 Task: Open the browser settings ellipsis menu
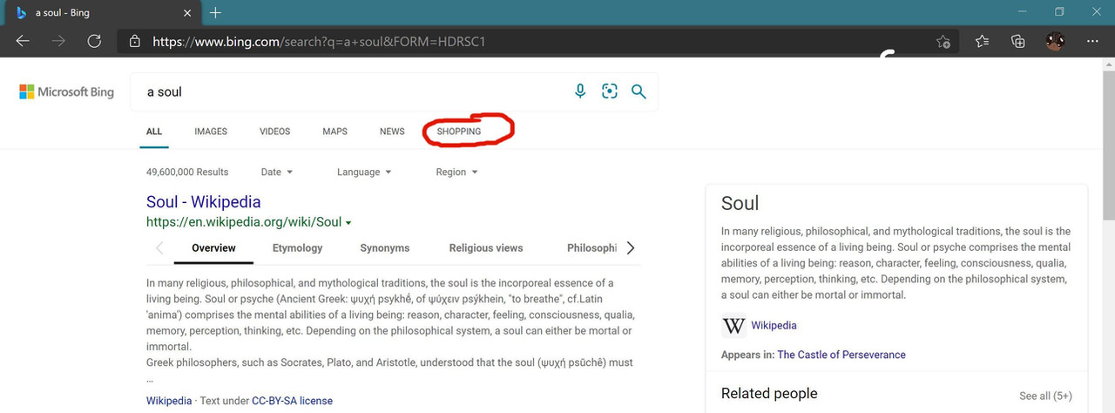[x=1092, y=41]
